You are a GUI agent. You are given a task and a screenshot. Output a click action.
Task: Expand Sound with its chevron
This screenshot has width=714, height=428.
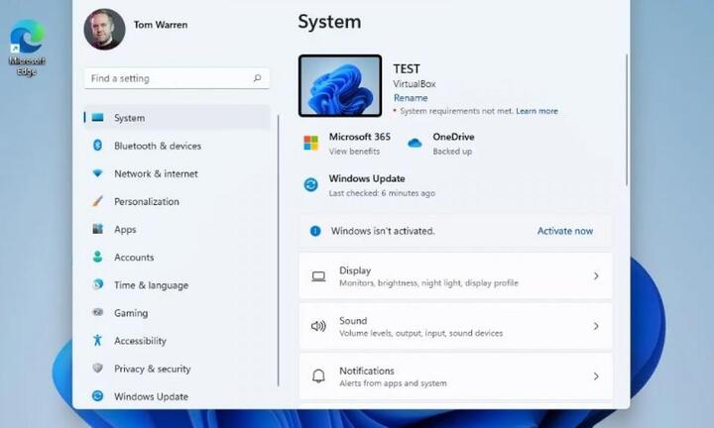coord(596,326)
